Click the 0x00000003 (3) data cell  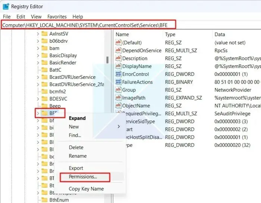(231, 122)
